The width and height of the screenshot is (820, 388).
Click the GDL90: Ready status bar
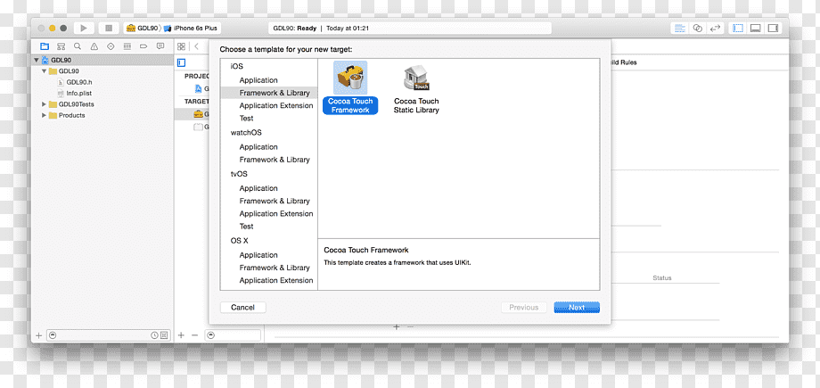(410, 29)
